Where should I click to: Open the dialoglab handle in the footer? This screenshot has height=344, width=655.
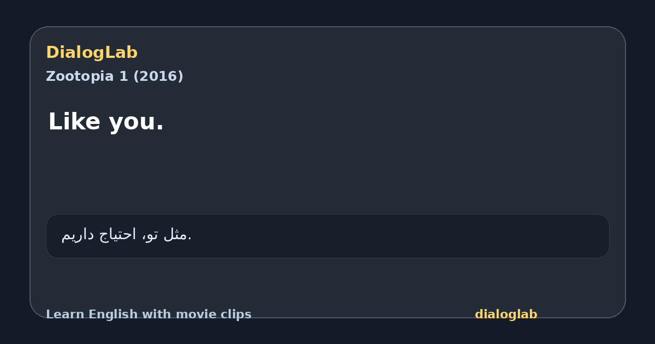(x=506, y=315)
